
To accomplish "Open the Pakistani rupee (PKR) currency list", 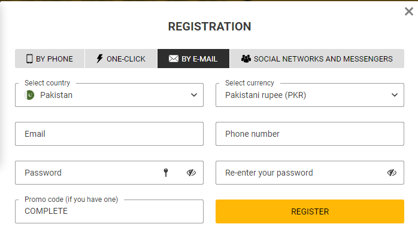I will (x=310, y=95).
